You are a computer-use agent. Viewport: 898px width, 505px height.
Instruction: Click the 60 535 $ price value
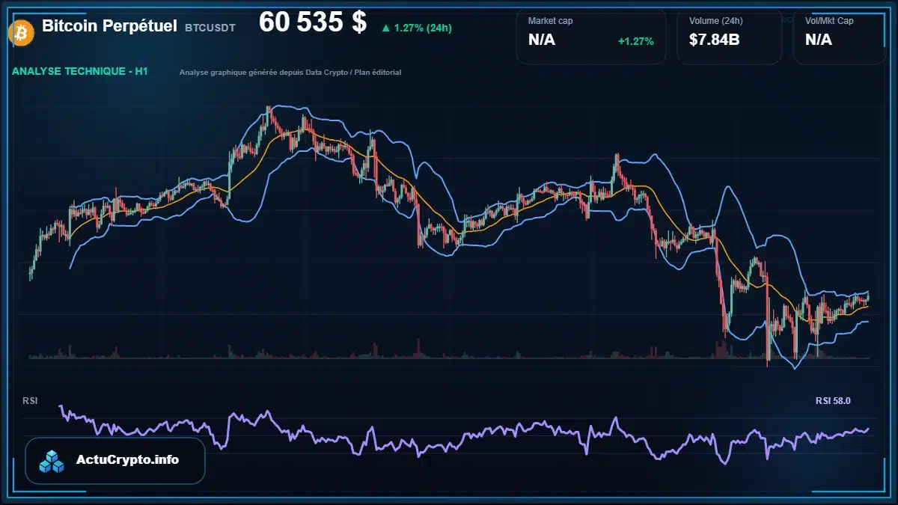tap(313, 23)
